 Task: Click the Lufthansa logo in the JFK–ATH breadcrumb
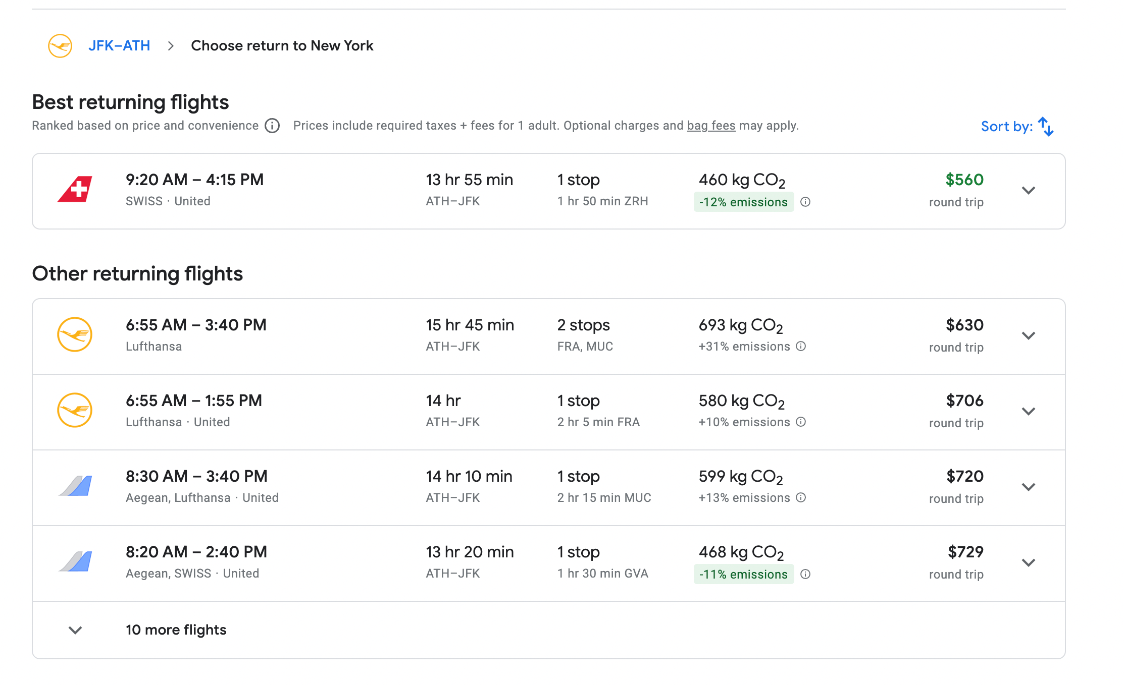59,45
